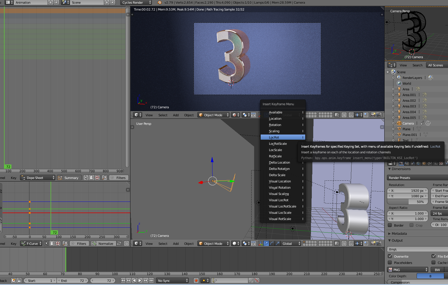Click the 24 fps frame rate selector
This screenshot has height=285, width=448.
pyautogui.click(x=439, y=213)
